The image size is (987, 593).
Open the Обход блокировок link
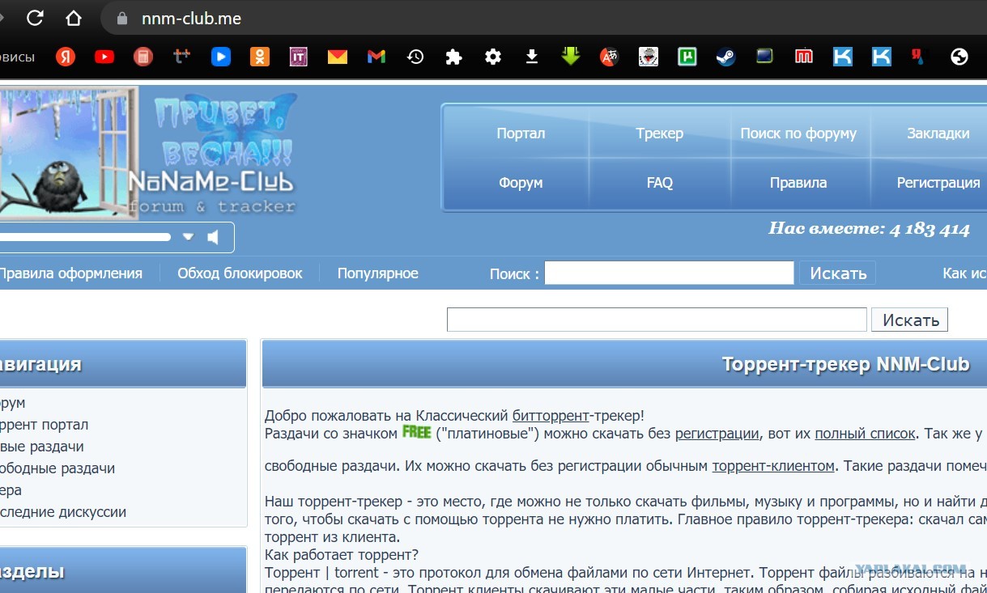click(x=240, y=273)
